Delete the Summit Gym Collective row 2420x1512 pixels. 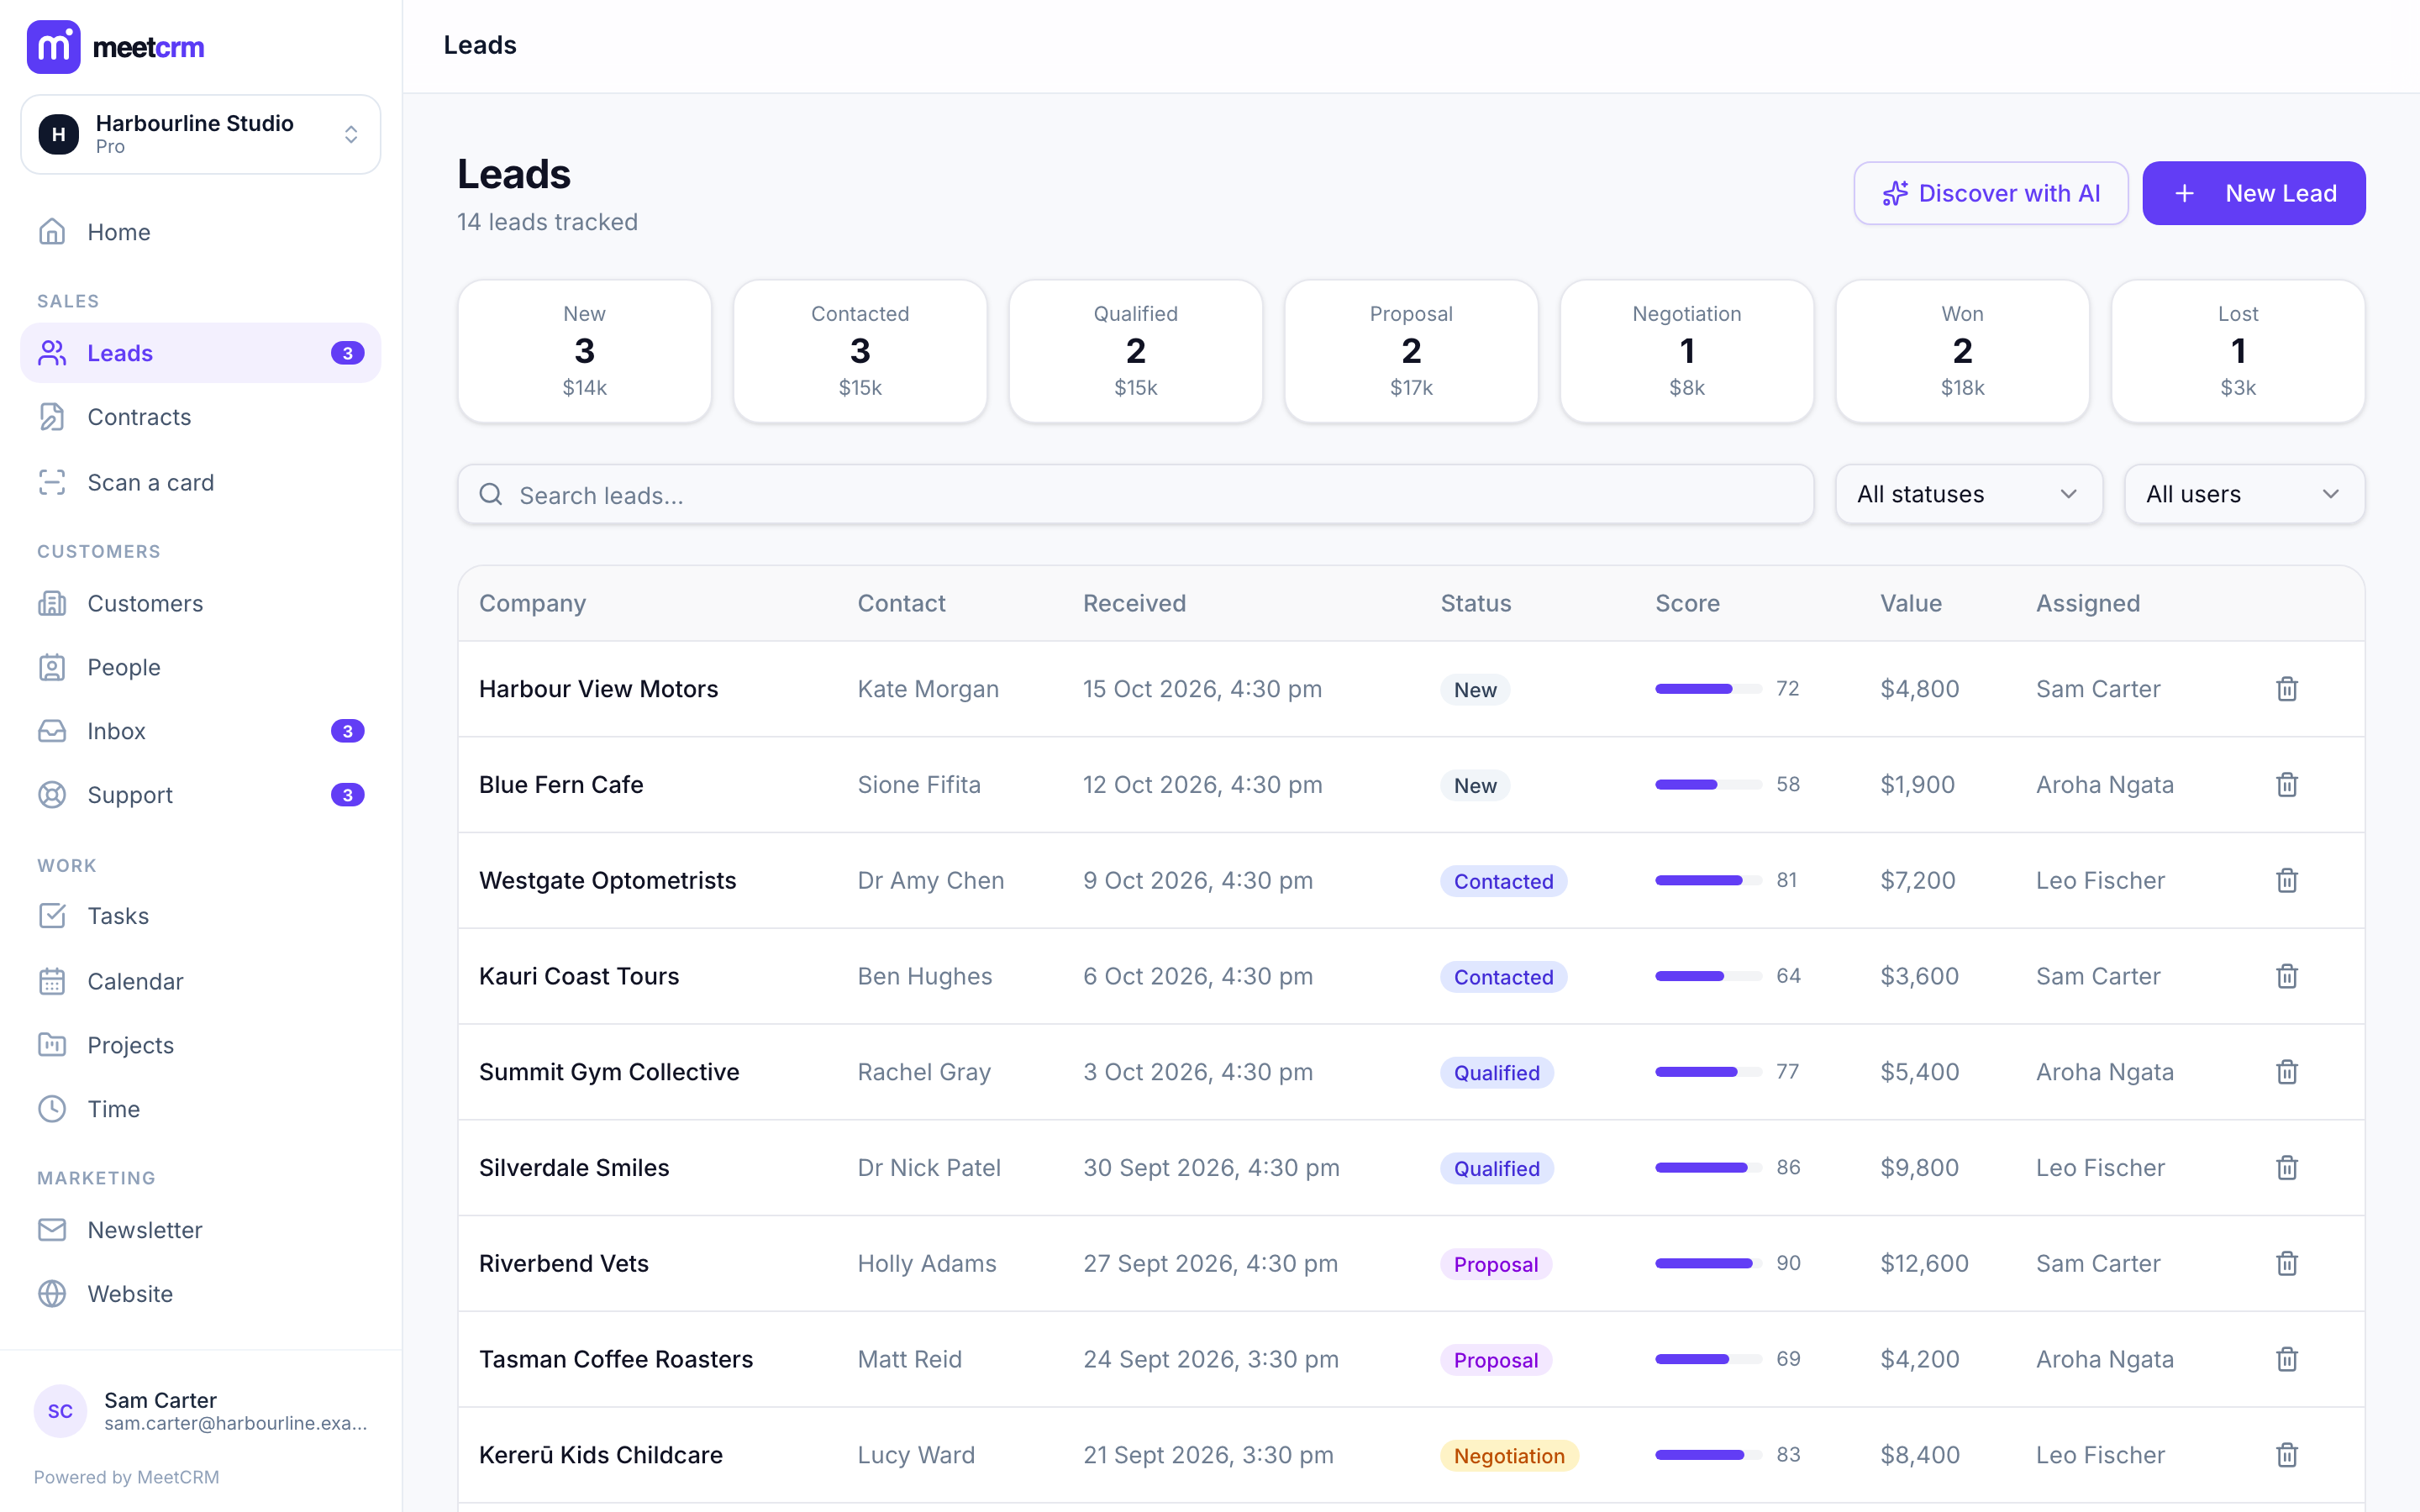[2287, 1072]
